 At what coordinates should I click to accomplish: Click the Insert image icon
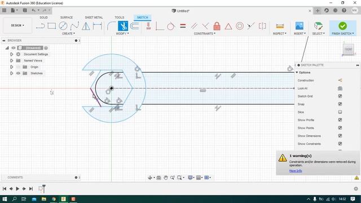(x=300, y=26)
